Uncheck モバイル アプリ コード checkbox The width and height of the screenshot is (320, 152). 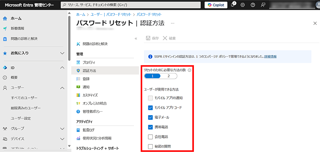click(151, 108)
